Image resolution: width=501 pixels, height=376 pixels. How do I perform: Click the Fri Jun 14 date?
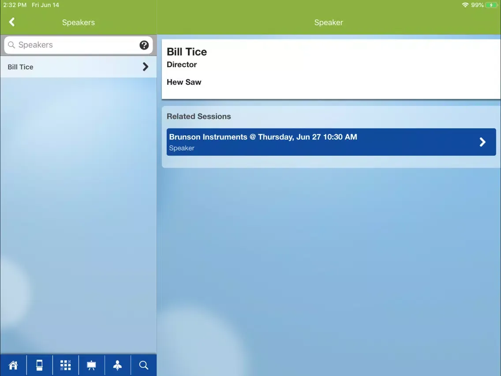pyautogui.click(x=45, y=5)
